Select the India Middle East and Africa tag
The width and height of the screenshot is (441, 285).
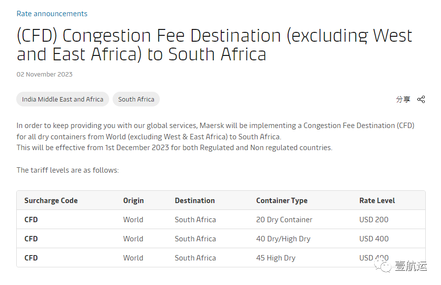point(62,99)
